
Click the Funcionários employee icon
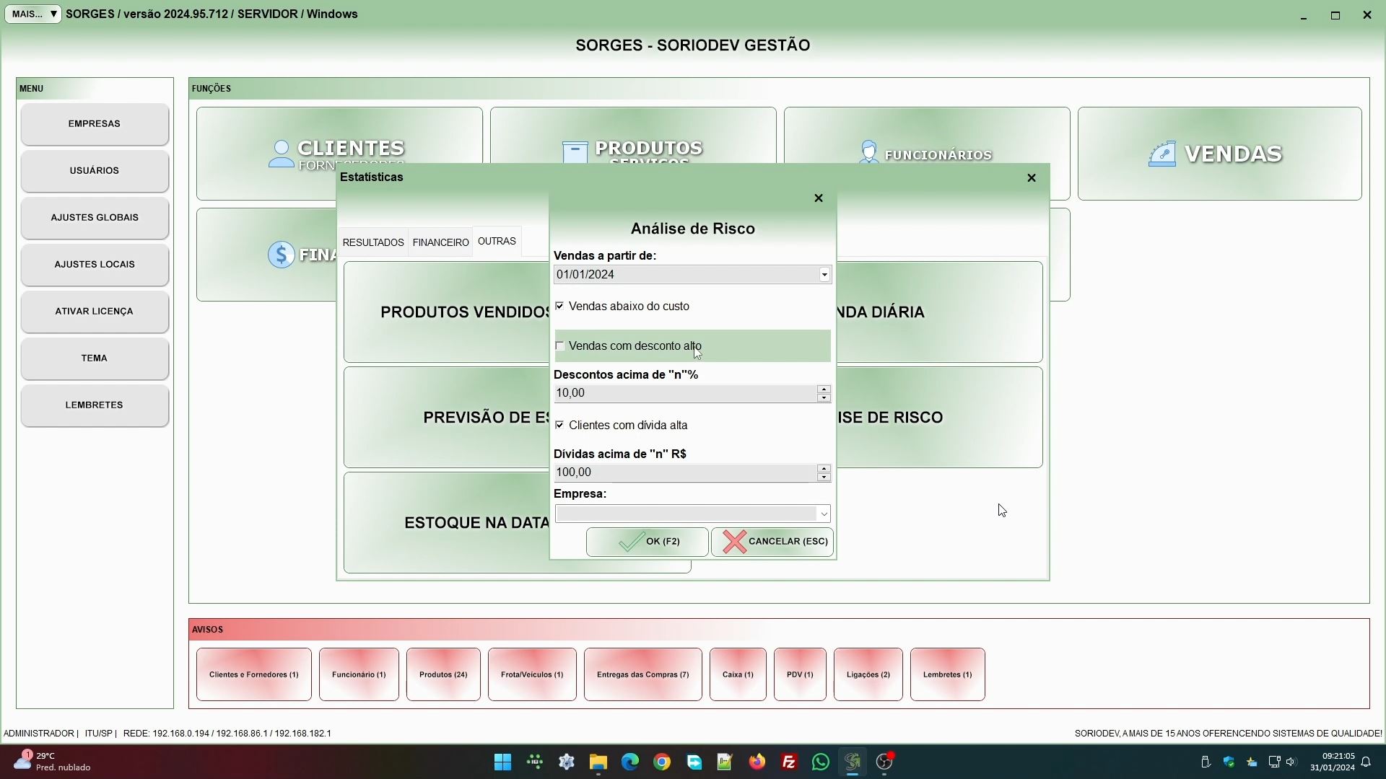(868, 153)
